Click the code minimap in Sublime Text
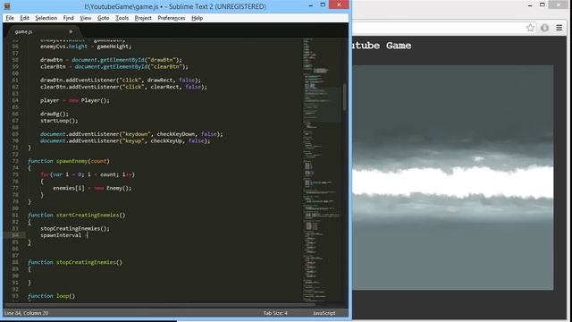This screenshot has width=572, height=322. (x=322, y=170)
